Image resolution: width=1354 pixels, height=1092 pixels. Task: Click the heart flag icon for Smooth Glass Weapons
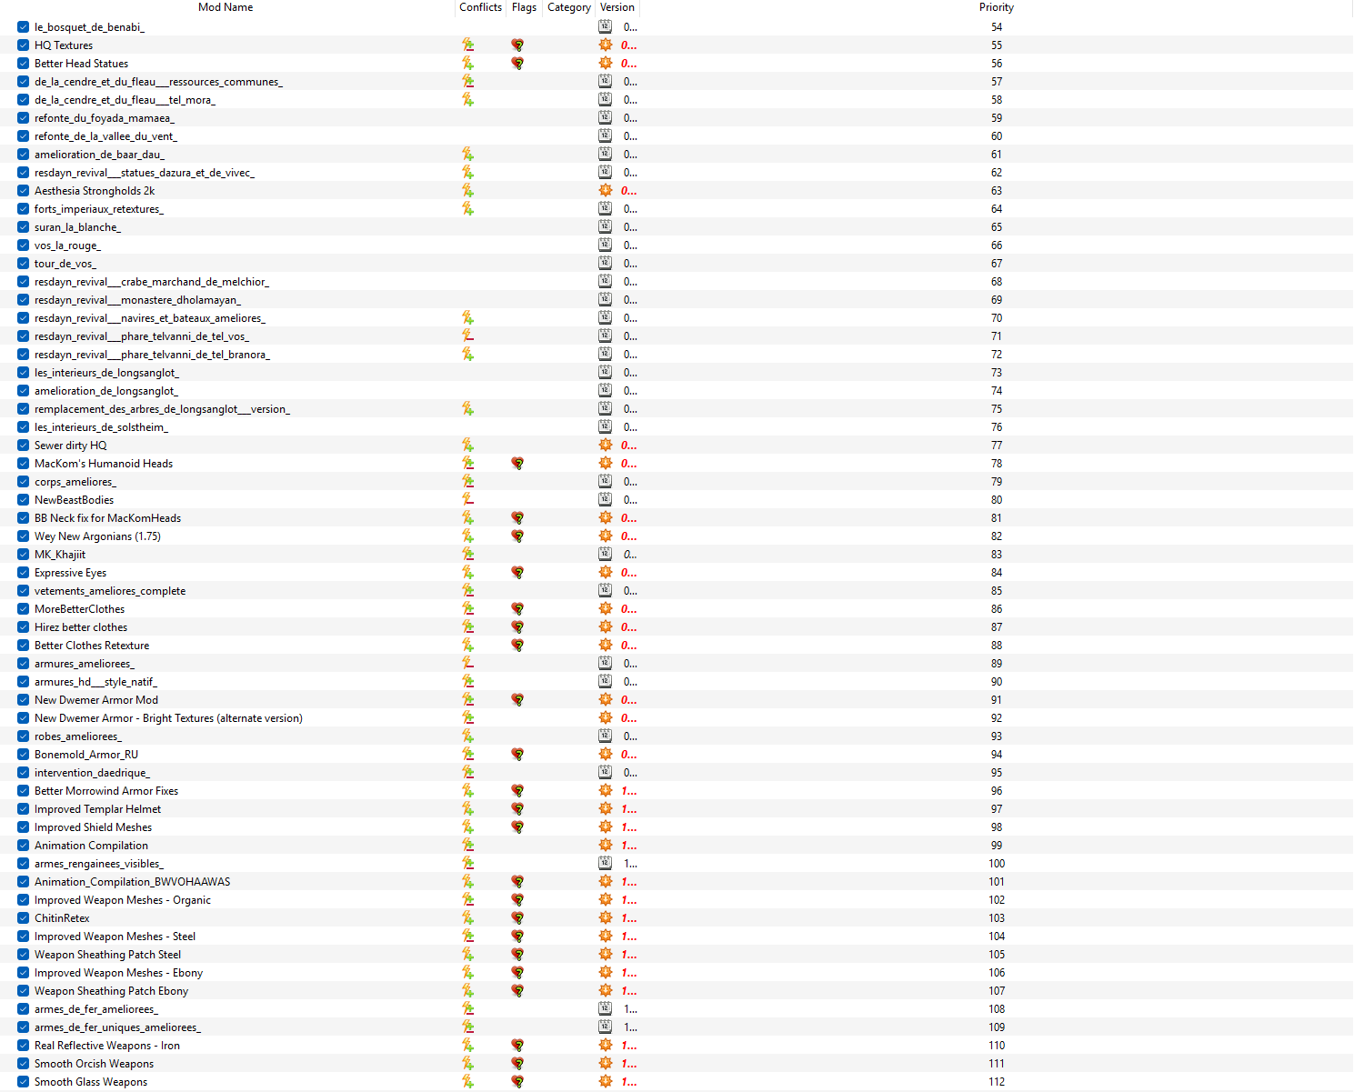point(517,1081)
